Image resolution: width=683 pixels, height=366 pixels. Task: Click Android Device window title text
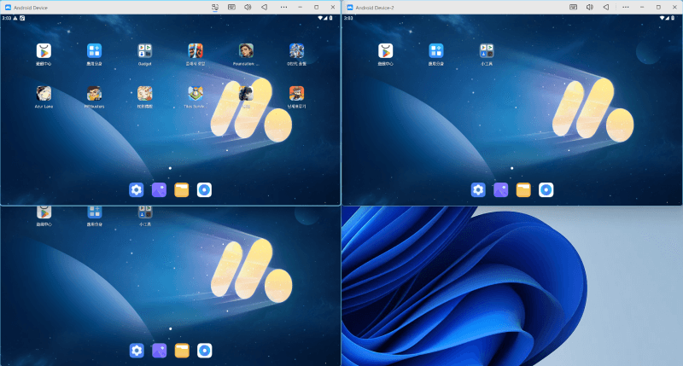(31, 8)
